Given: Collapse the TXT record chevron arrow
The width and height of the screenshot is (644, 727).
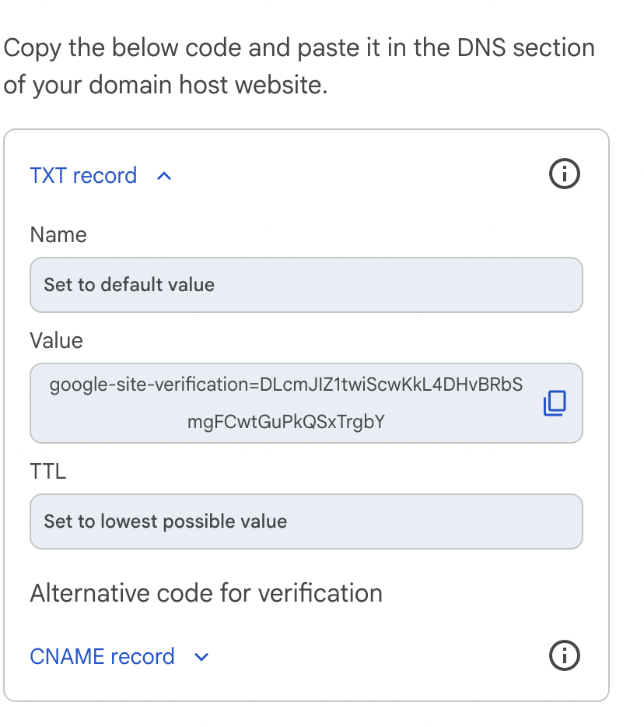Looking at the screenshot, I should click(164, 176).
